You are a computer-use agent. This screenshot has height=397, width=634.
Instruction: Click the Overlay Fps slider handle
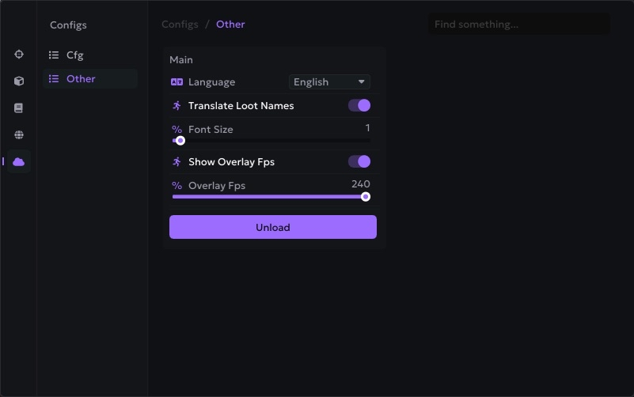(366, 197)
